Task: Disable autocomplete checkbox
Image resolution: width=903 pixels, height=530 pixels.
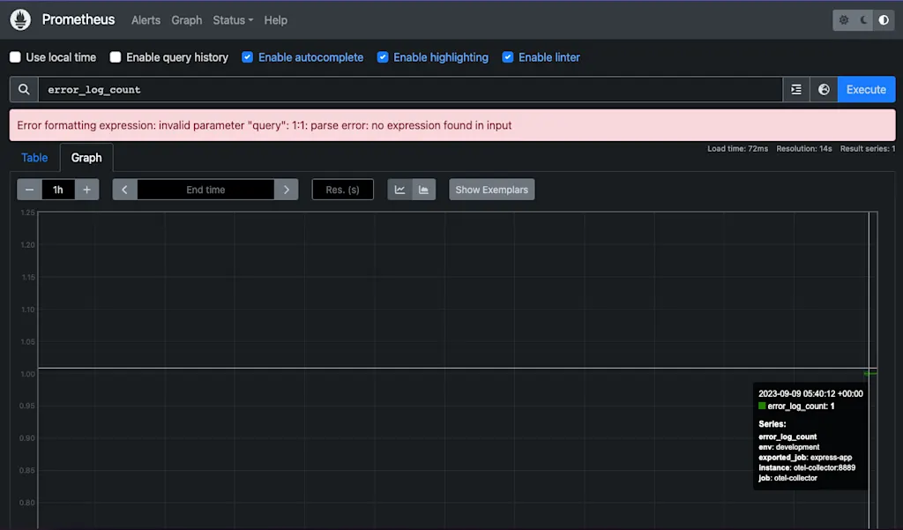Action: pos(248,57)
